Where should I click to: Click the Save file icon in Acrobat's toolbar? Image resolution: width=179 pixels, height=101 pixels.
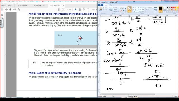pyautogui.click(x=2, y=10)
